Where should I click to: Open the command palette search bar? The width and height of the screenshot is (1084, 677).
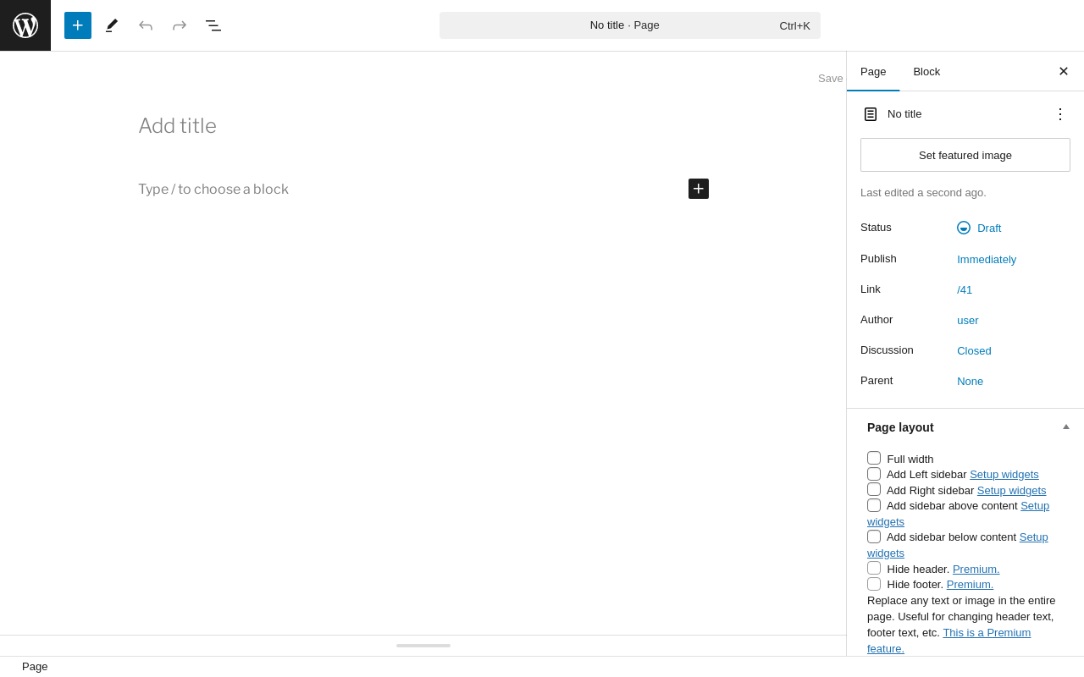pos(630,25)
